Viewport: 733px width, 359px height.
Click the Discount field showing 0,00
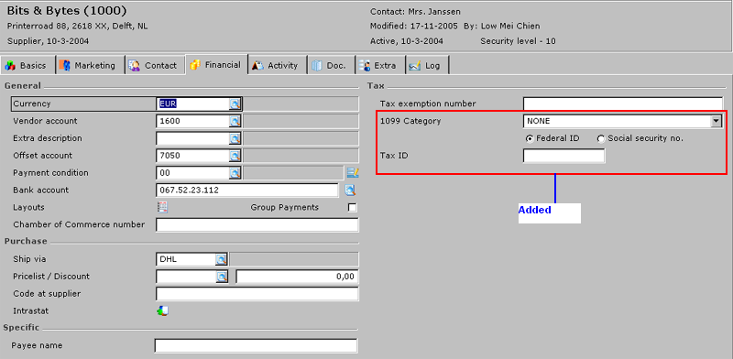297,277
